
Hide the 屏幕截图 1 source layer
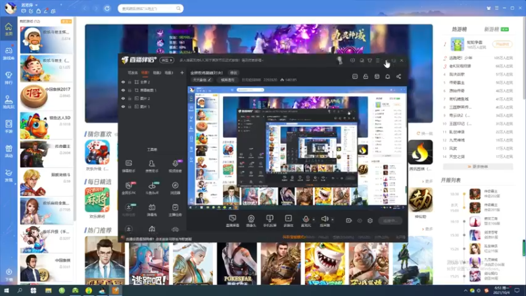click(123, 90)
